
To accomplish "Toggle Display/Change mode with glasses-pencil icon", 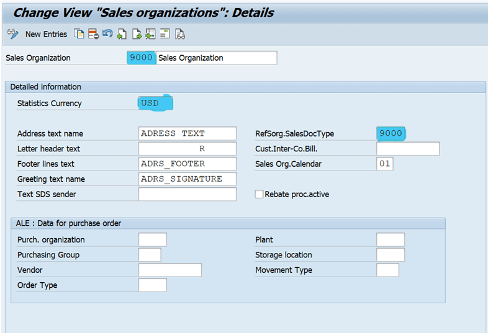I will (x=13, y=34).
